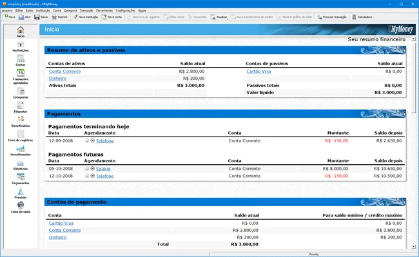This screenshot has width=419, height=257.
Task: Click the Calculadora toolbar icon
Action: click(x=354, y=17)
